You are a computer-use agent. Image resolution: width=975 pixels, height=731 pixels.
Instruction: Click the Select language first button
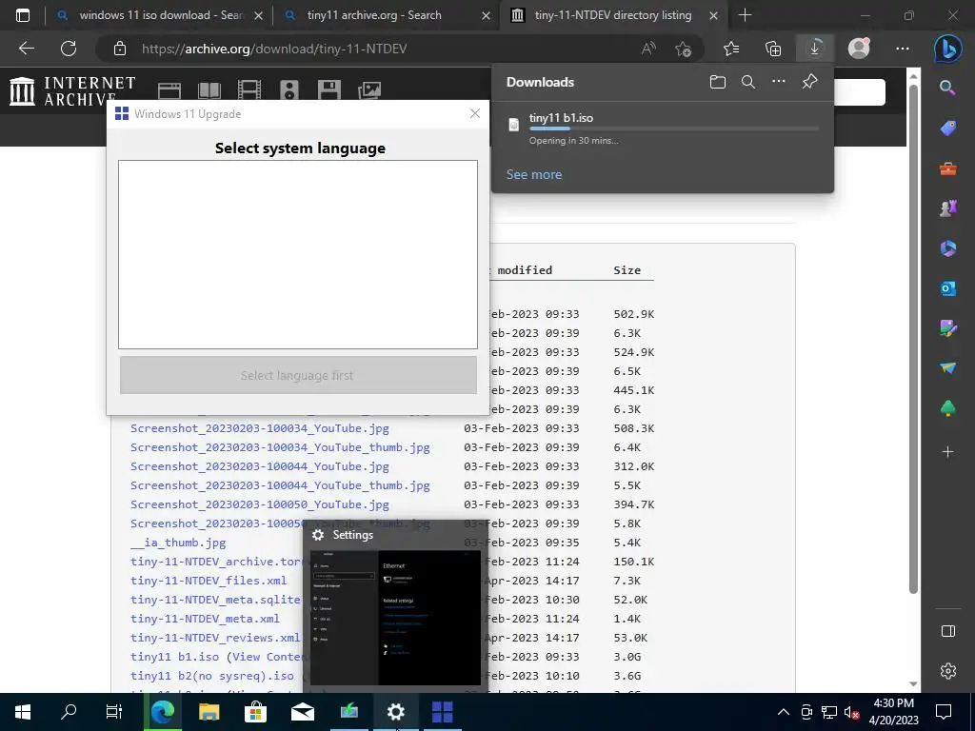(298, 375)
